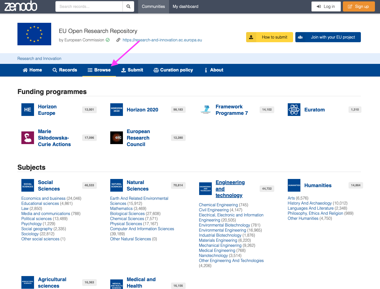Browse Economics and business records
This screenshot has width=380, height=289.
(x=43, y=198)
